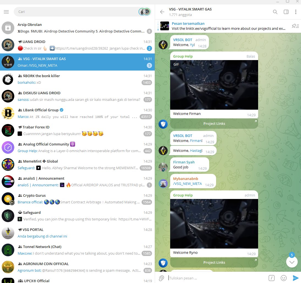Open Arsip Obrolan archived chats
The height and width of the screenshot is (283, 301).
77,28
